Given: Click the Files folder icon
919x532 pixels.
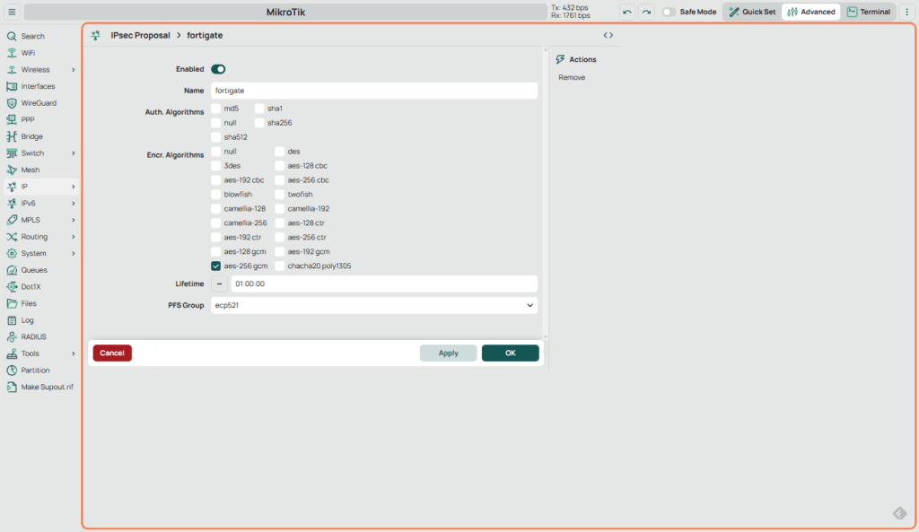Looking at the screenshot, I should click(x=12, y=303).
